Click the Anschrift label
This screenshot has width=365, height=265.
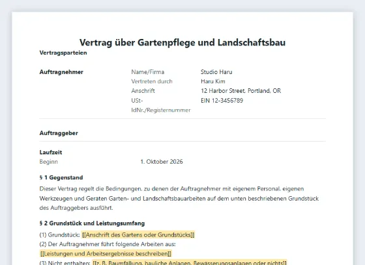[x=143, y=91]
